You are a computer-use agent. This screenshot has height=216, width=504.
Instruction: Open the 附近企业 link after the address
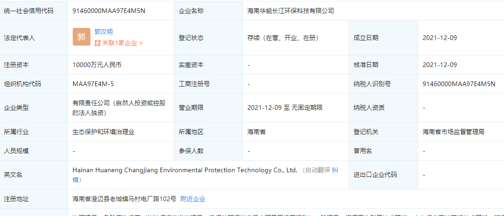193,199
